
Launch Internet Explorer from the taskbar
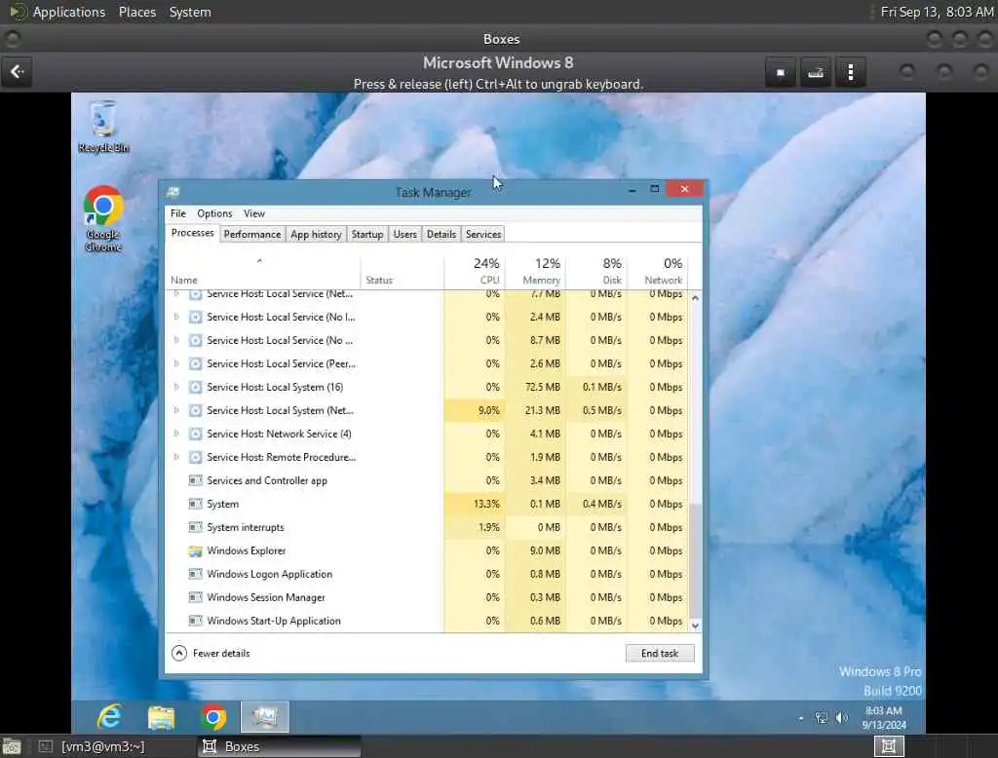[109, 717]
